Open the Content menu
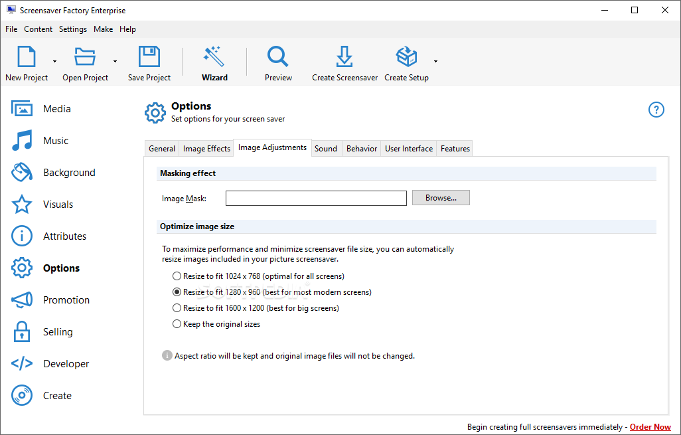 pos(38,29)
